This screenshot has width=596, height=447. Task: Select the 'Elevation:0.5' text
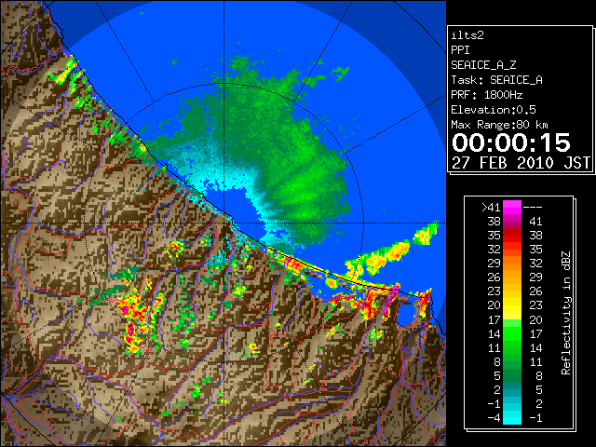[x=494, y=110]
